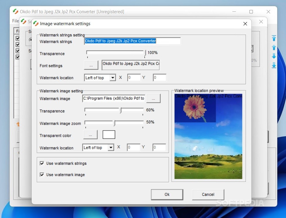Open the File menu in main window
This screenshot has width=286, height=218.
point(16,21)
